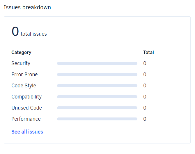This screenshot has width=195, height=154.
Task: Click the Code Style category label
Action: (24, 86)
